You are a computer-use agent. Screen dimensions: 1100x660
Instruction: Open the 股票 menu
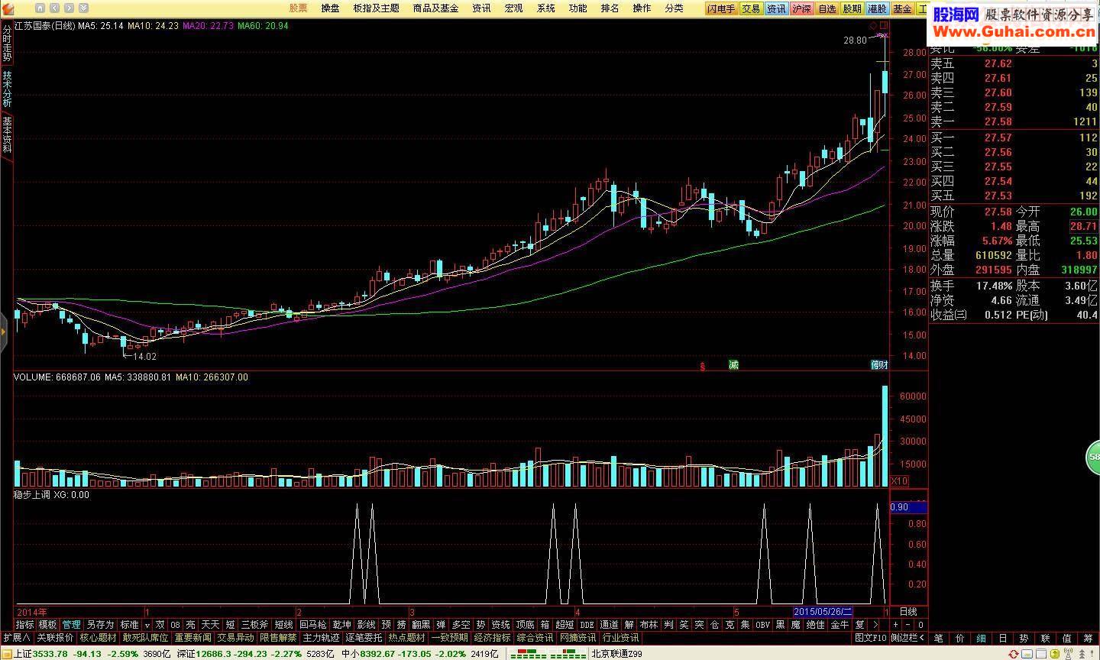coord(298,8)
